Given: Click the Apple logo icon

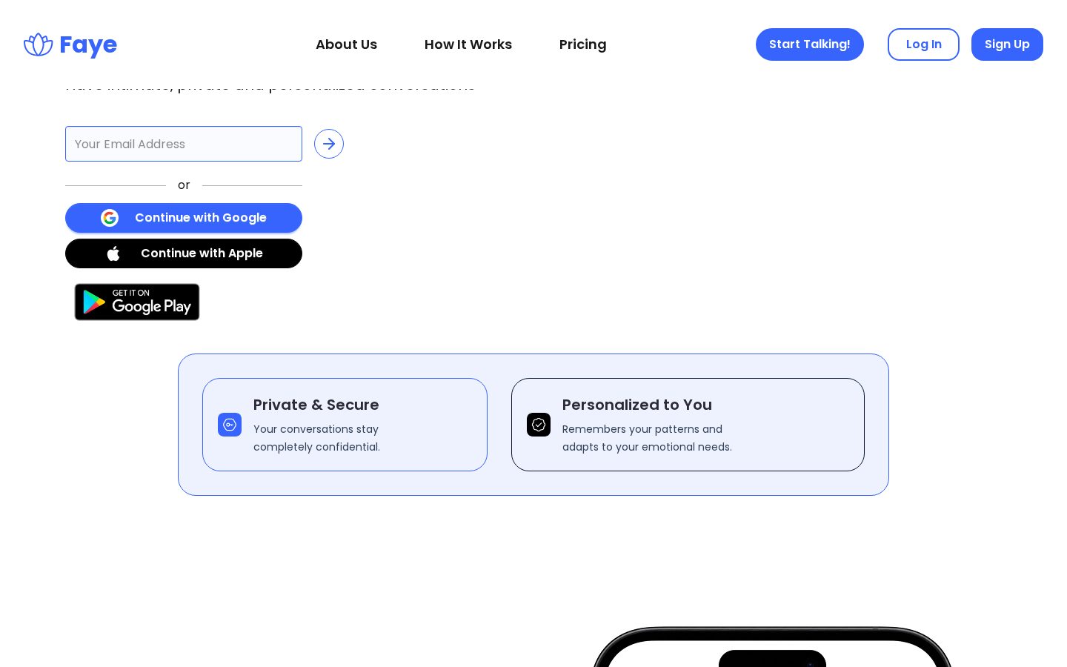Looking at the screenshot, I should tap(113, 253).
